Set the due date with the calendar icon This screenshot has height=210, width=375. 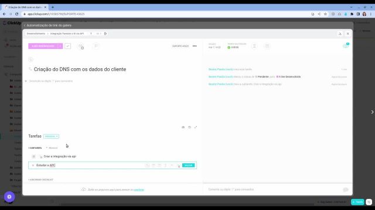[267, 46]
